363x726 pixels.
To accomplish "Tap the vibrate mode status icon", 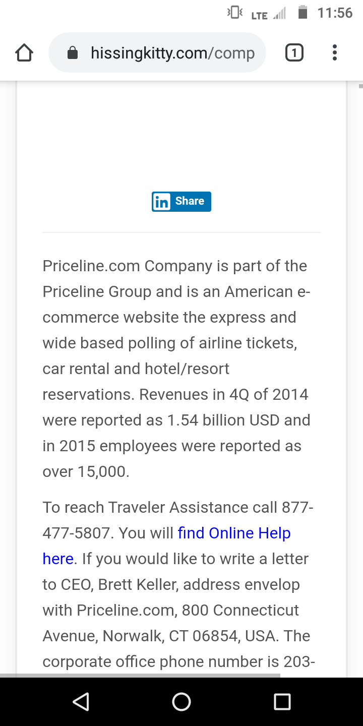I will [x=234, y=13].
